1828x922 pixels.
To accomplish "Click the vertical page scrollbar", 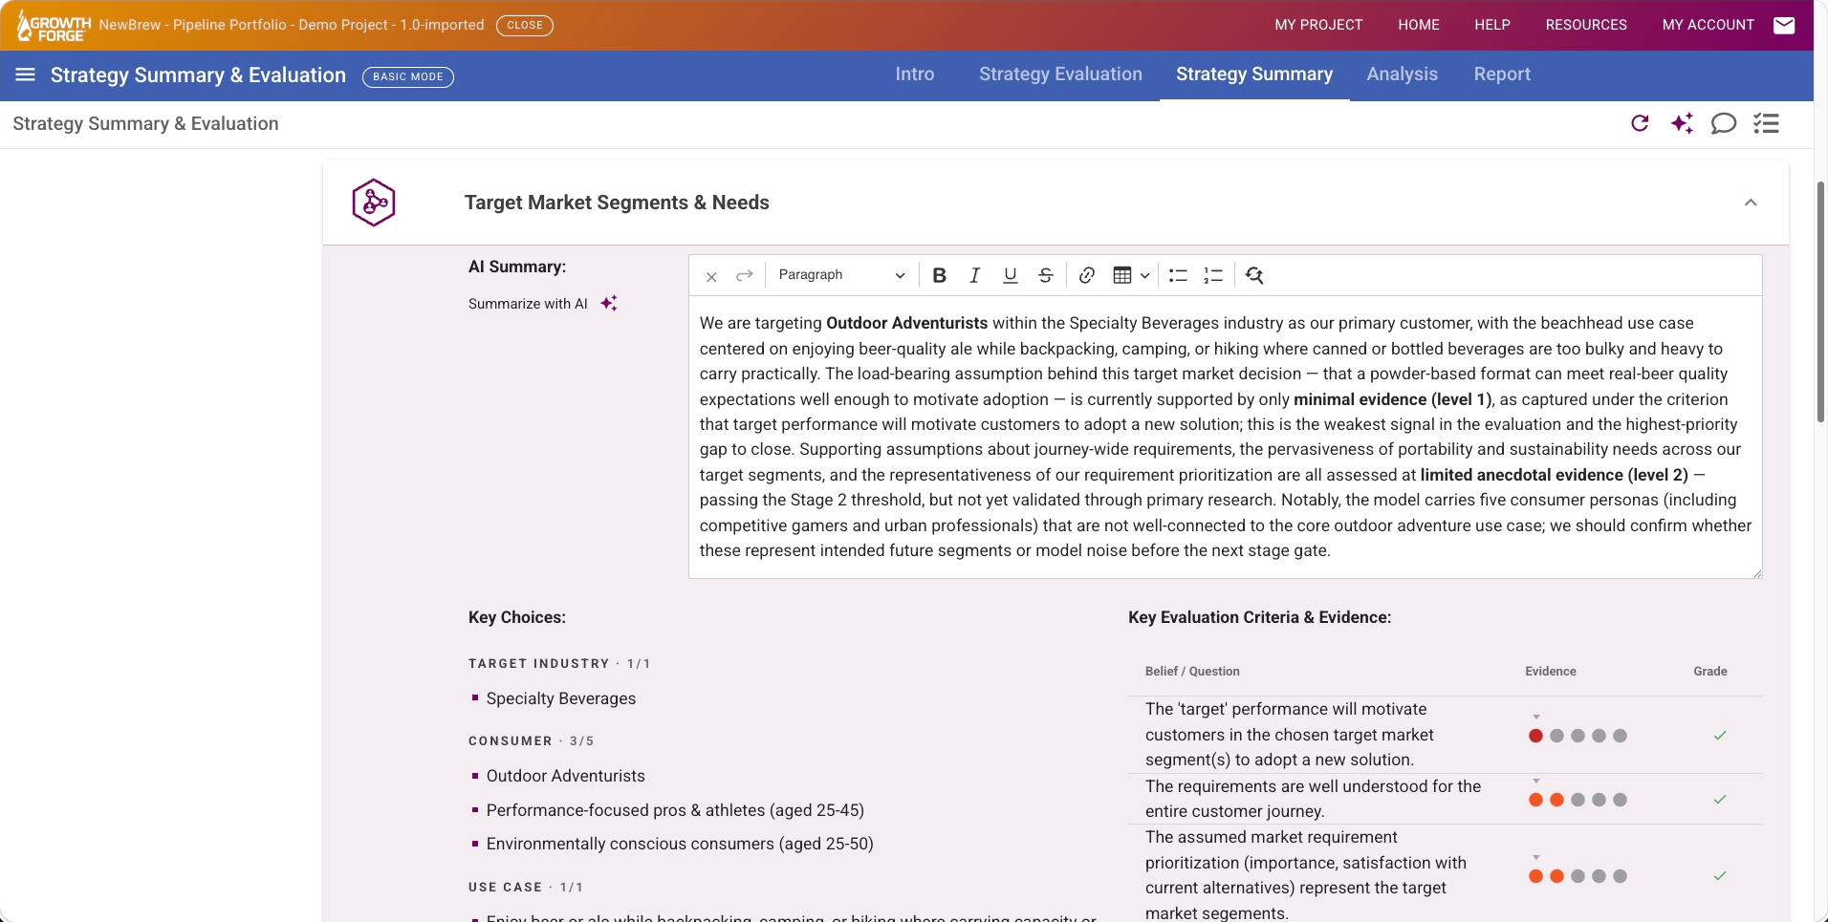I will [1820, 301].
